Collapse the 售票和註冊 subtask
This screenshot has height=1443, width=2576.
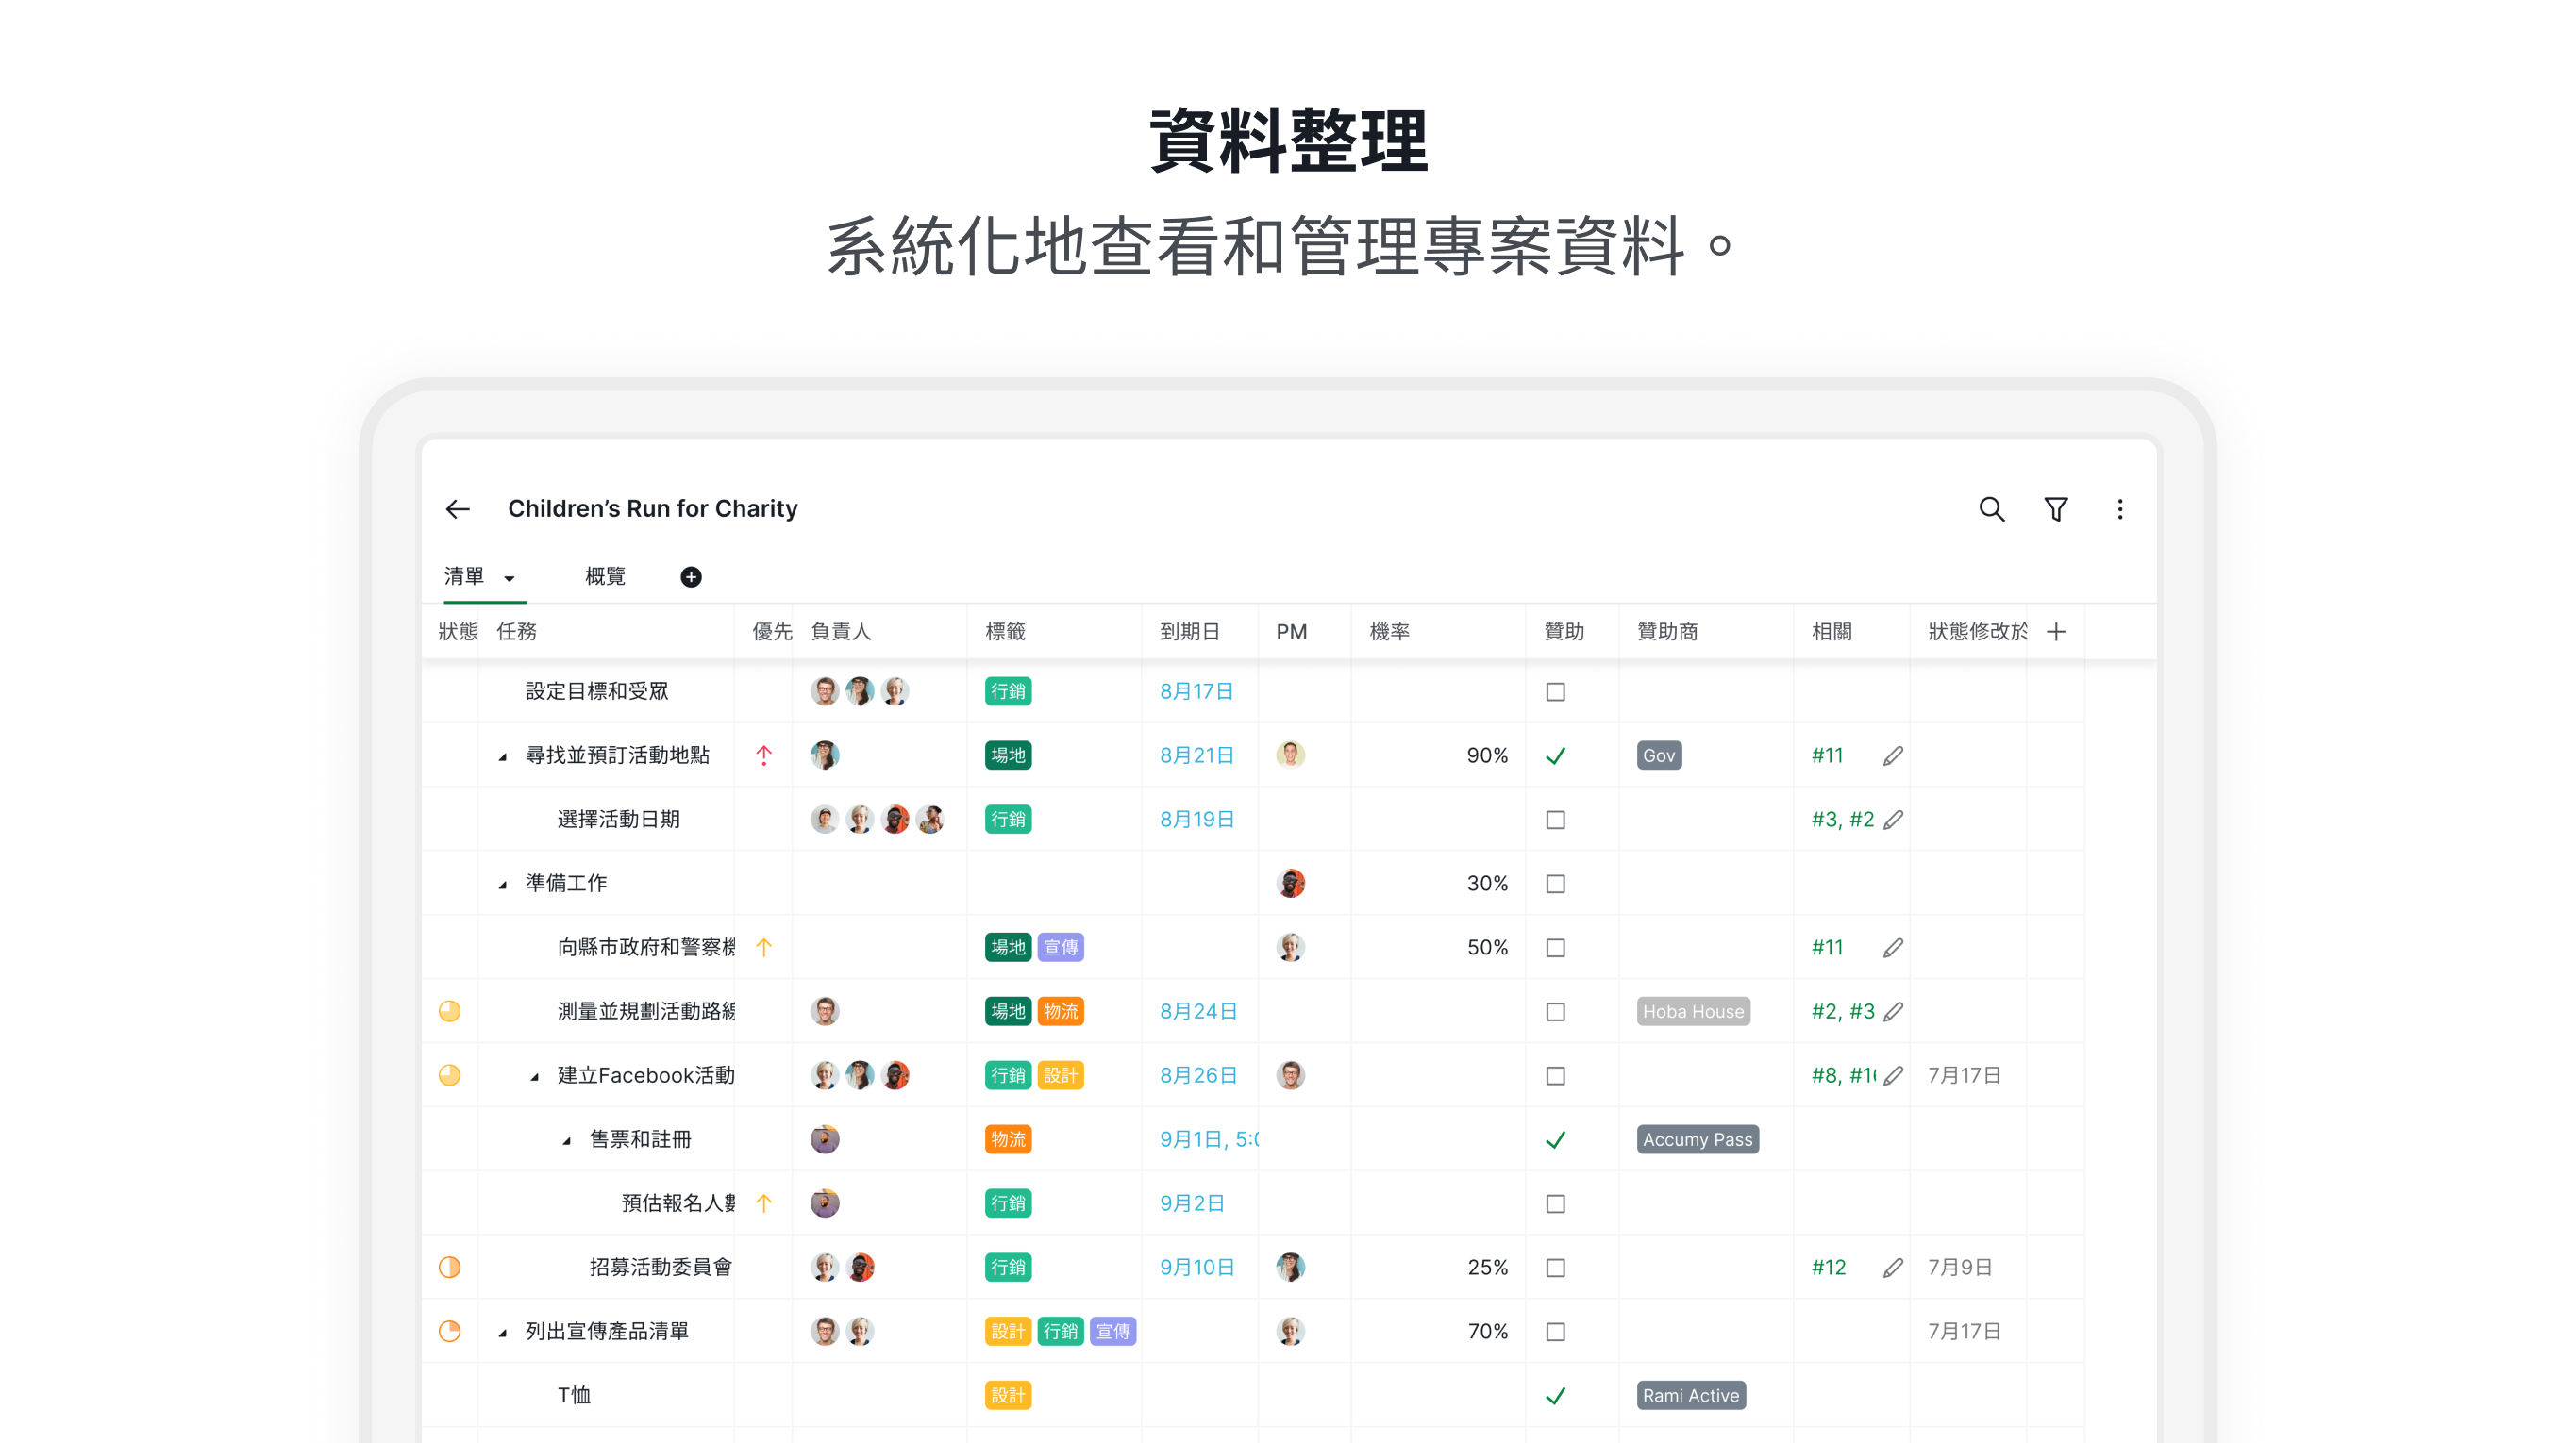tap(567, 1140)
